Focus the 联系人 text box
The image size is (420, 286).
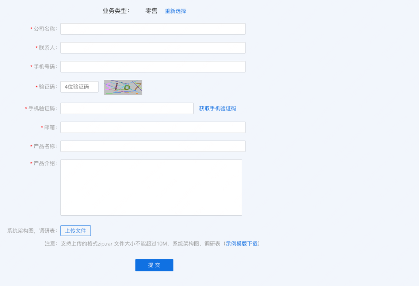[153, 48]
